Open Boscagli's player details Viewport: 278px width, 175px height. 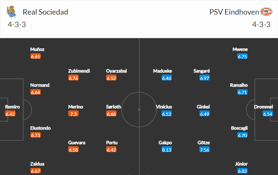239,128
